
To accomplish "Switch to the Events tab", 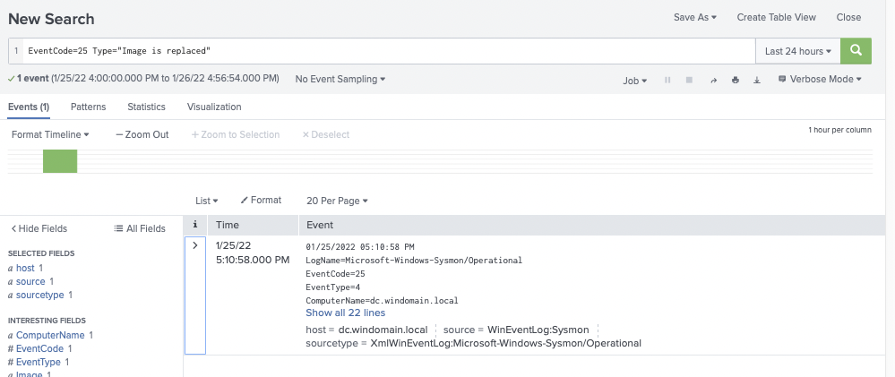I will (x=29, y=107).
